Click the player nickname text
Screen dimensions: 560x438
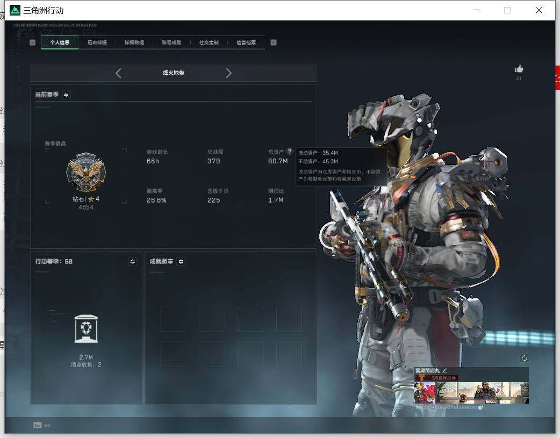[428, 371]
